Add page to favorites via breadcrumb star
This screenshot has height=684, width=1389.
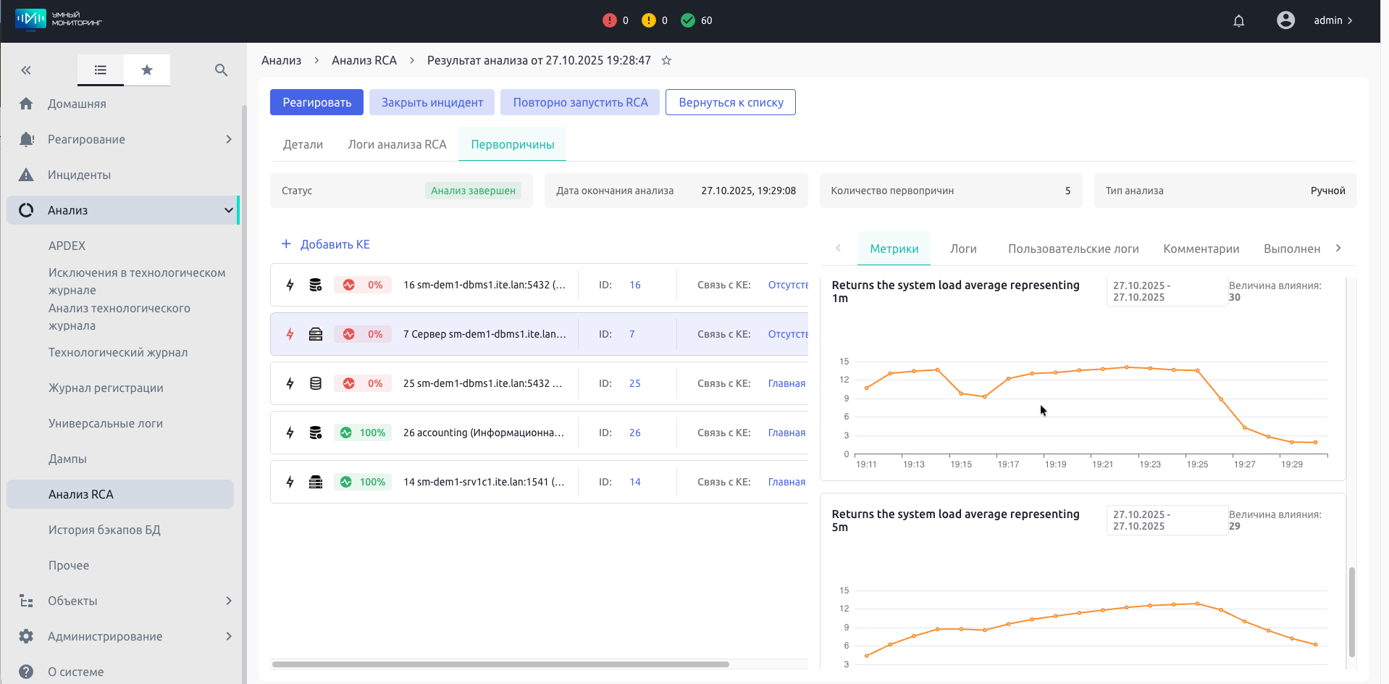666,61
